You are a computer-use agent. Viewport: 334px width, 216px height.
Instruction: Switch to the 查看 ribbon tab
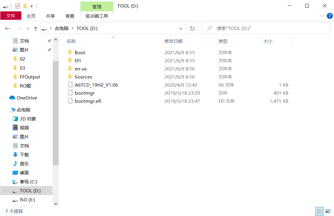tap(70, 16)
